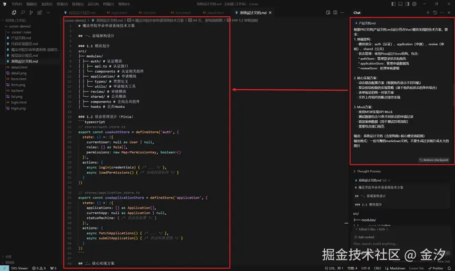Screen dimensions: 455x271
Task: Expand the 大纲 outline section
Action: [8, 257]
